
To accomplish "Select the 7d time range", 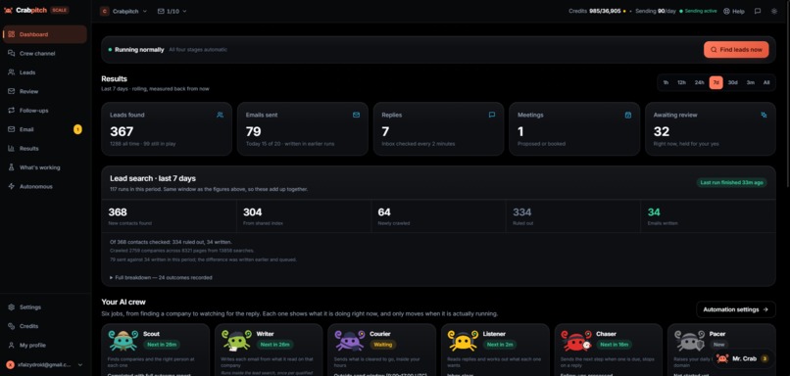I will coord(716,82).
